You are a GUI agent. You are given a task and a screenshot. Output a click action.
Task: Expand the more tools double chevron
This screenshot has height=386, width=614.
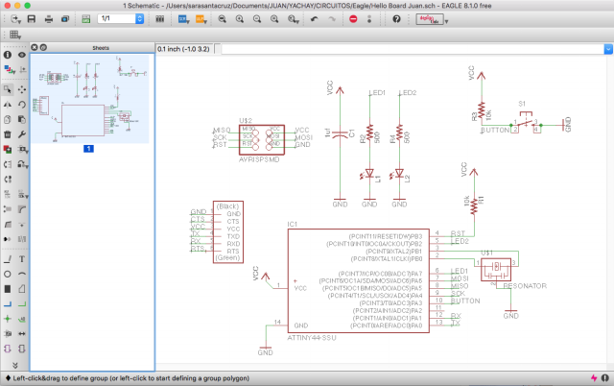click(15, 365)
